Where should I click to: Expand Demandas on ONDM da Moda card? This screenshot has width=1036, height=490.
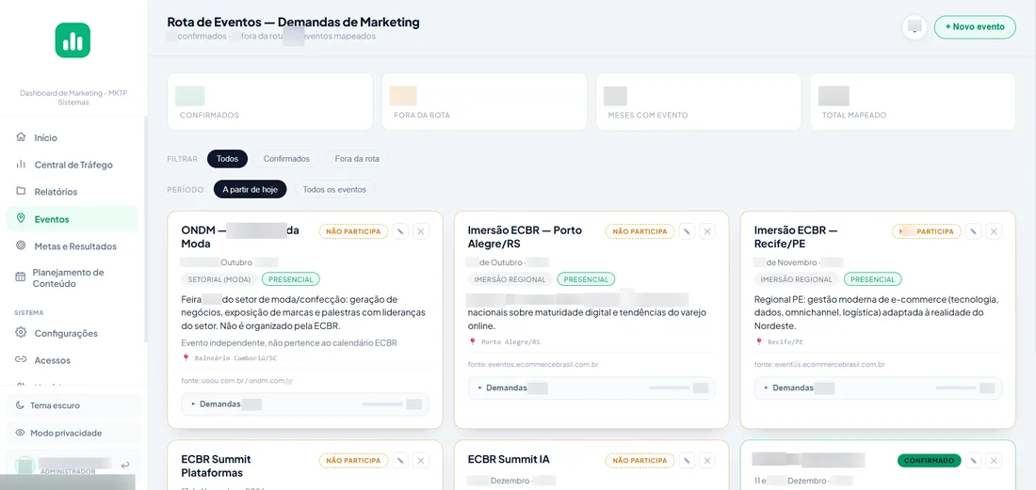tap(304, 404)
